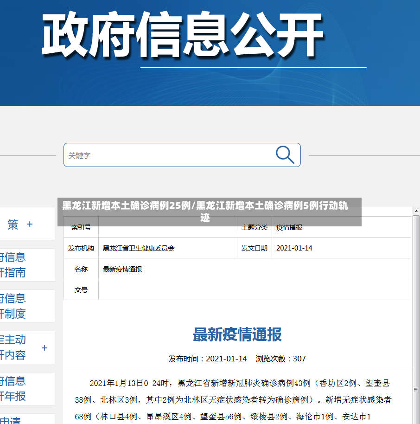
Task: Click the 黑龙江省卫生健康委员会 cell
Action: pos(167,248)
